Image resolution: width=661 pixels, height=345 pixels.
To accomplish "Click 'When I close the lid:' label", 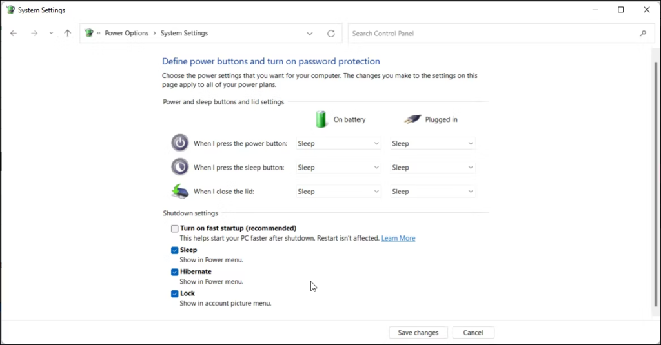I will (224, 192).
